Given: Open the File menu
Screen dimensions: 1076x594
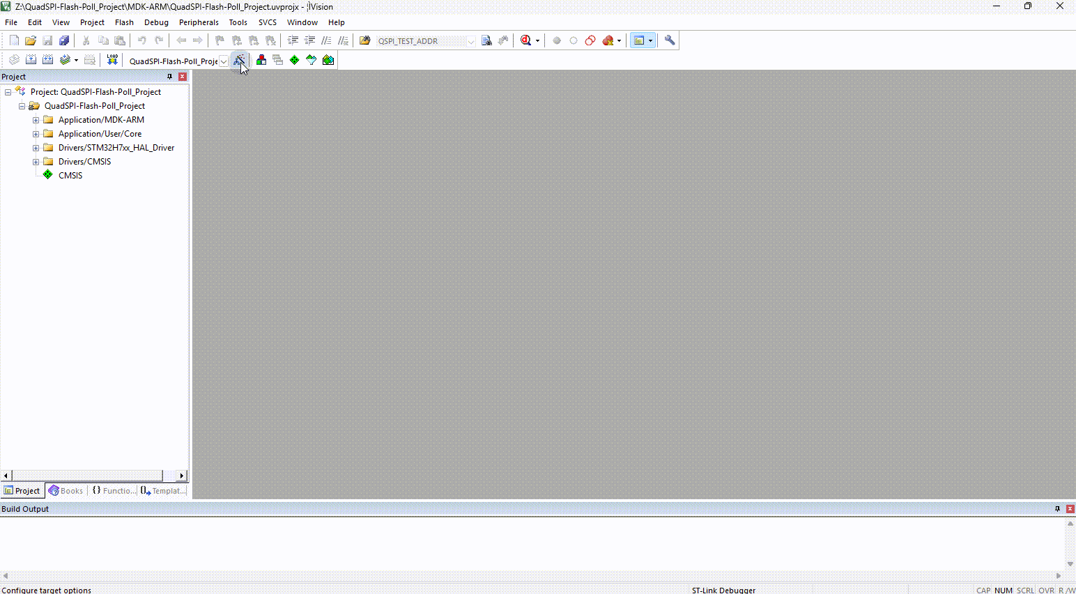Looking at the screenshot, I should (11, 22).
